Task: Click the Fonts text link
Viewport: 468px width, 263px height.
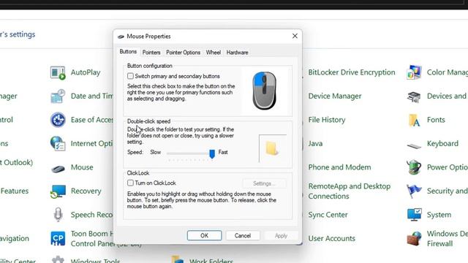Action: click(x=436, y=120)
